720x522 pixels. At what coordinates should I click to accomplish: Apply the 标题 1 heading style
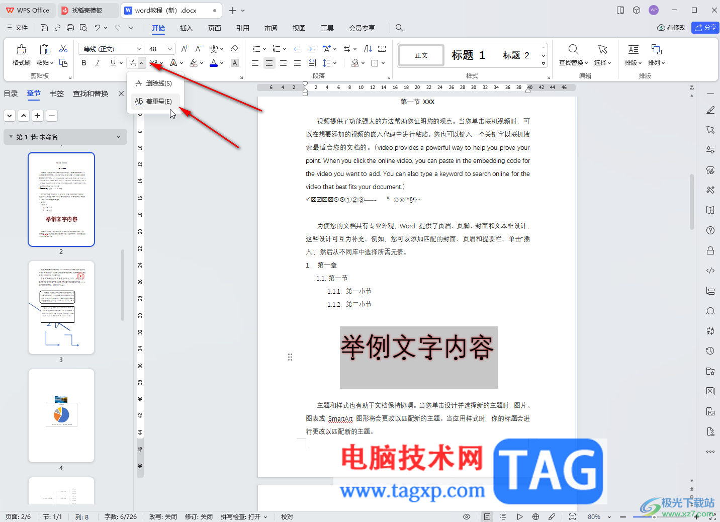468,55
